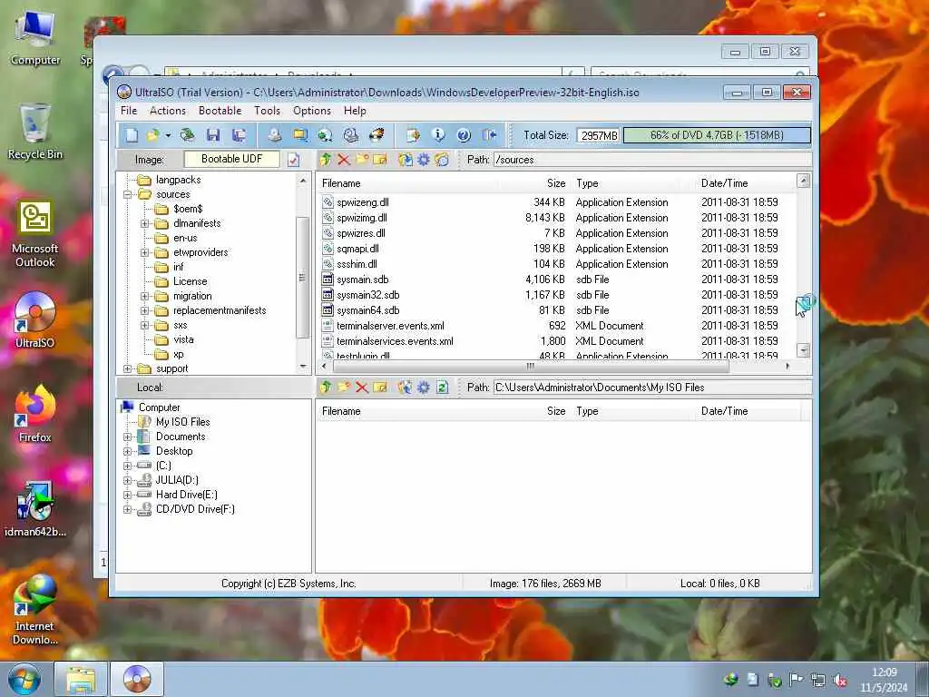
Task: Click the Add Files toolbar icon
Action: pos(413,135)
